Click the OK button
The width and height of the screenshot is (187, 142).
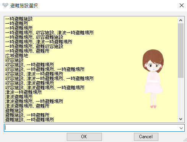click(84, 137)
